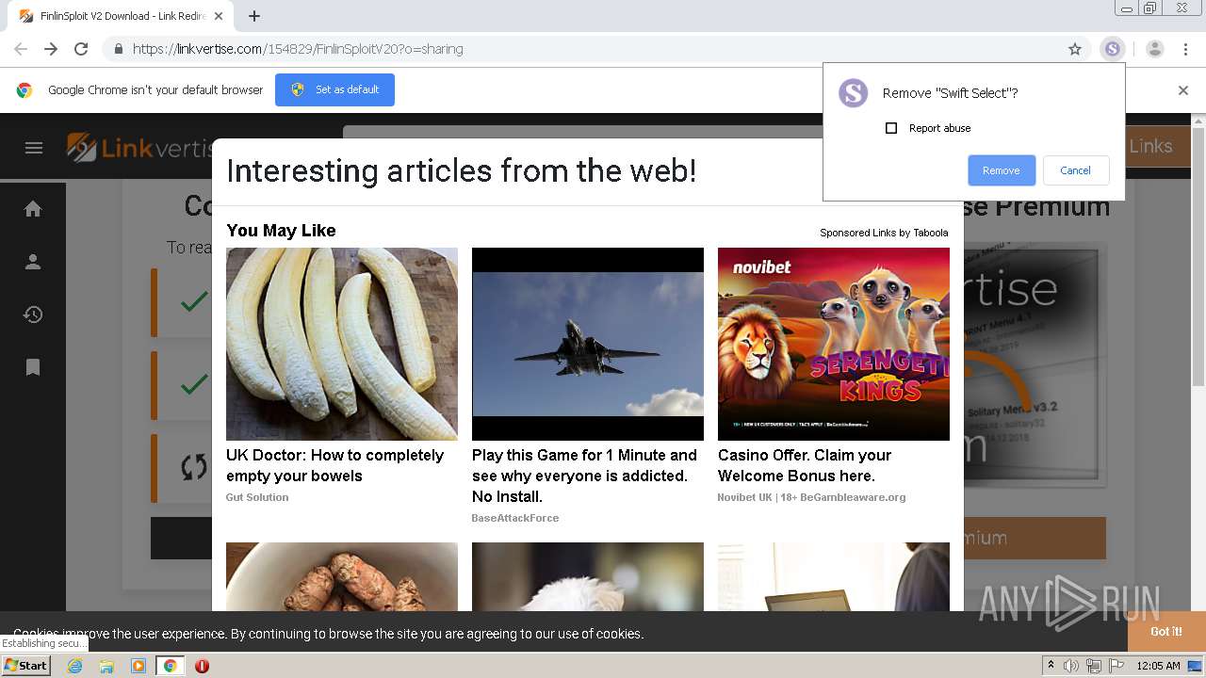1206x678 pixels.
Task: Confirm Remove for Swift Select
Action: click(1002, 170)
